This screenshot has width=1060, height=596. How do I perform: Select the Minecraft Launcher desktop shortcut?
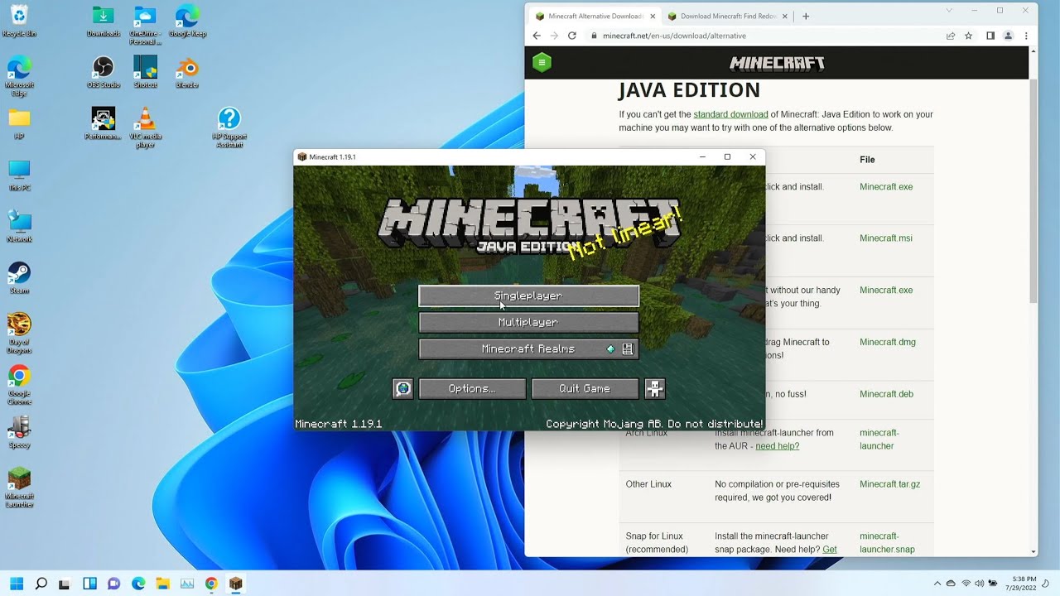19,487
